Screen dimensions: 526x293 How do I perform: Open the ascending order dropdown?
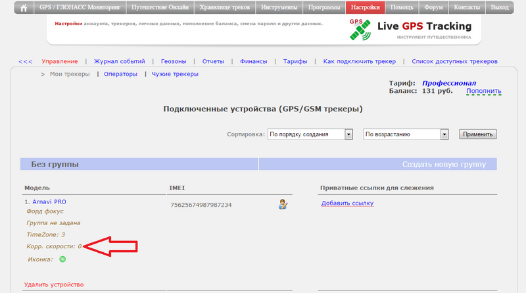click(406, 134)
